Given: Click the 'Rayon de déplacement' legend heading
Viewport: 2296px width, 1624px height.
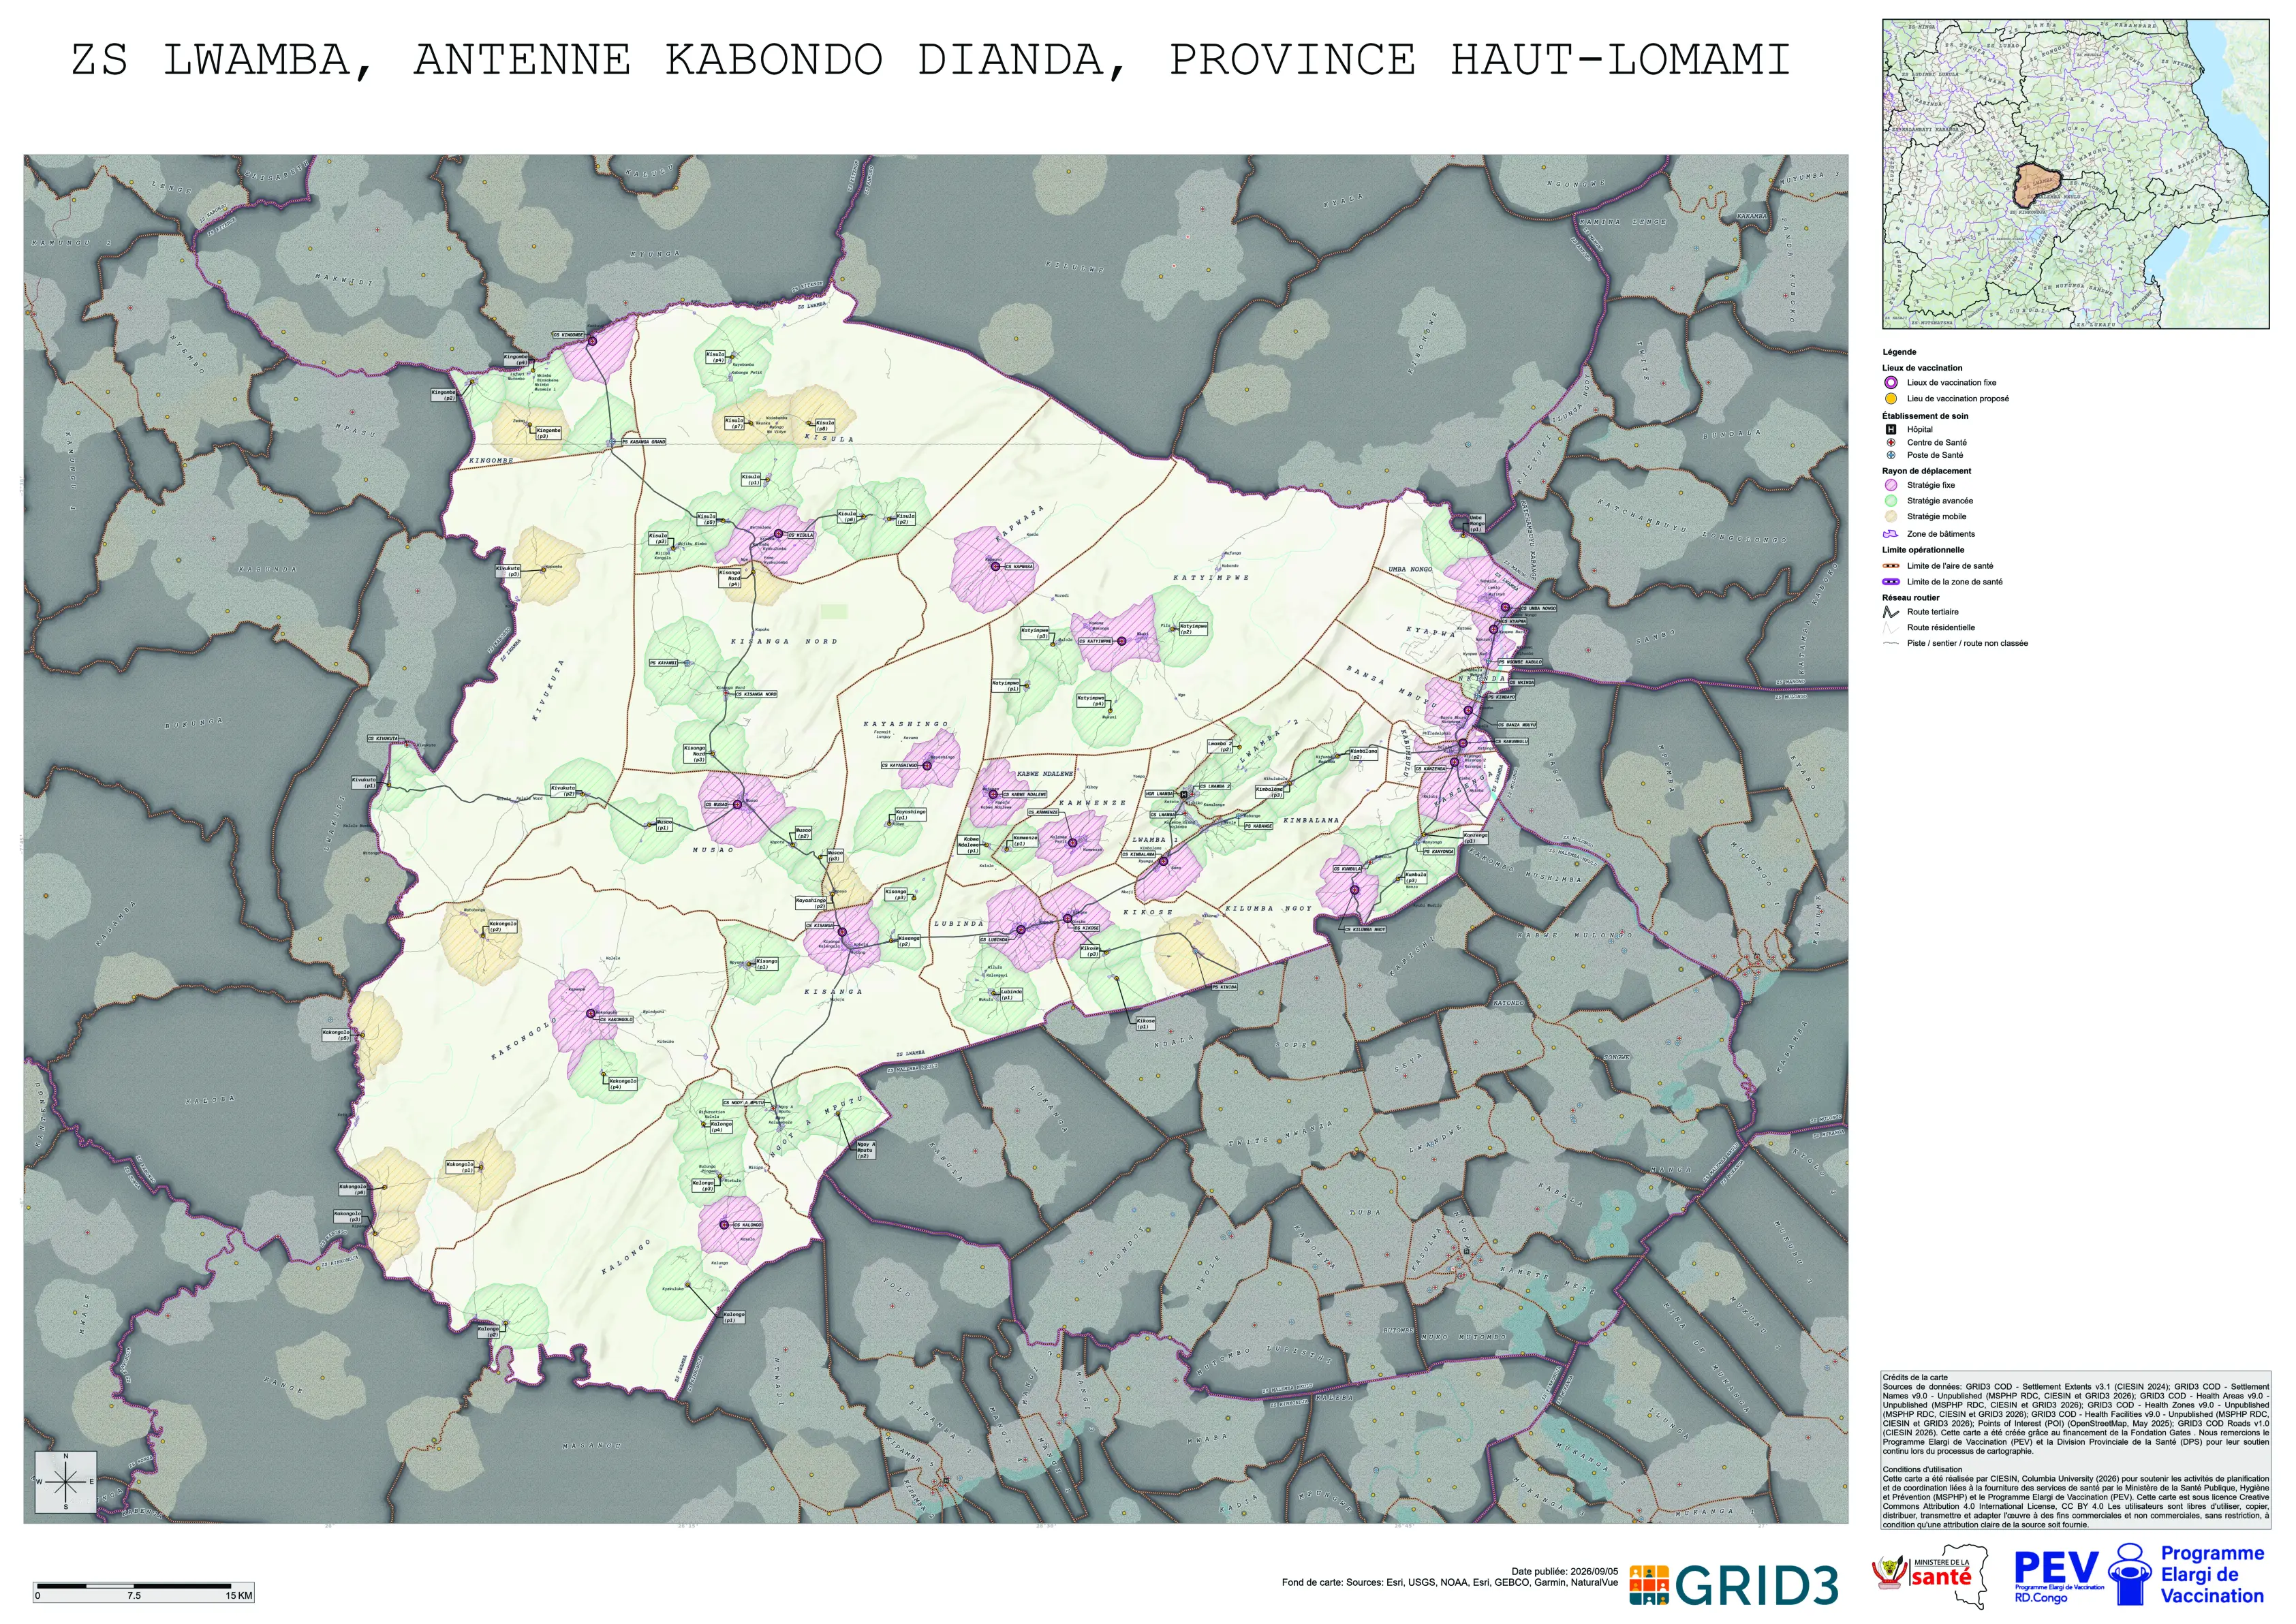Looking at the screenshot, I should coord(1927,471).
